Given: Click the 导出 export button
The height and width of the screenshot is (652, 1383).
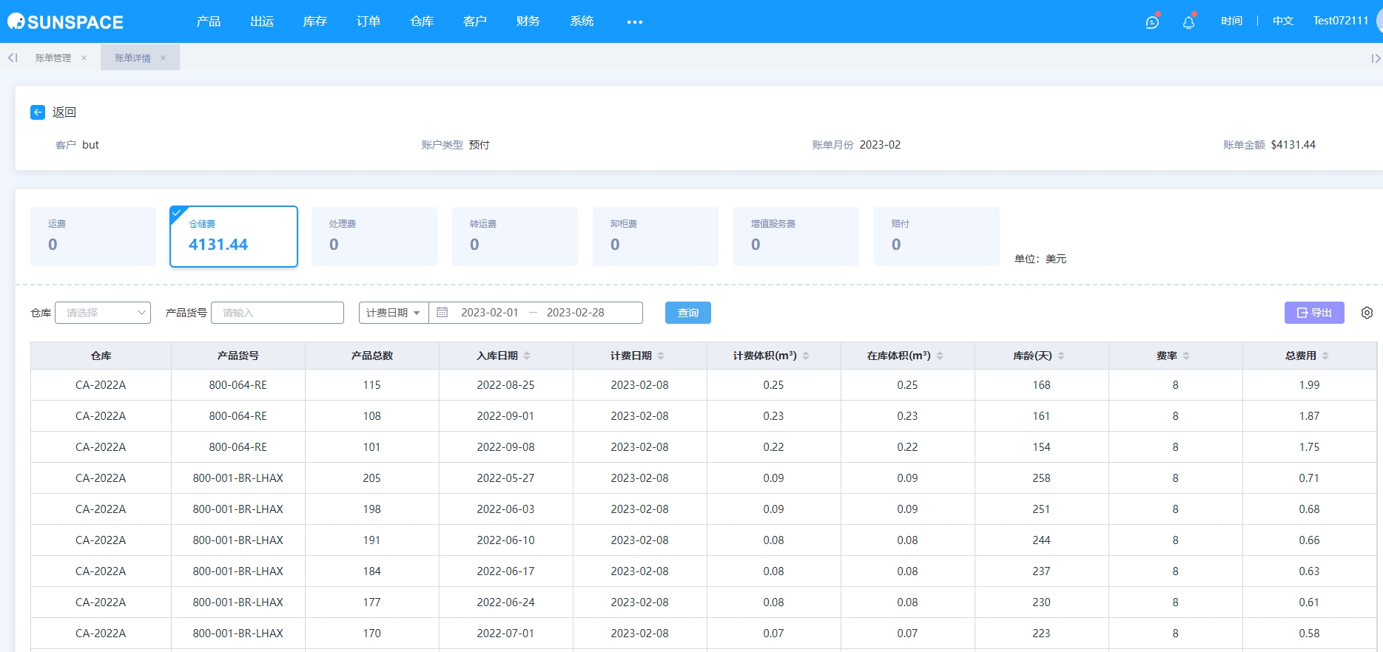Looking at the screenshot, I should [x=1314, y=313].
